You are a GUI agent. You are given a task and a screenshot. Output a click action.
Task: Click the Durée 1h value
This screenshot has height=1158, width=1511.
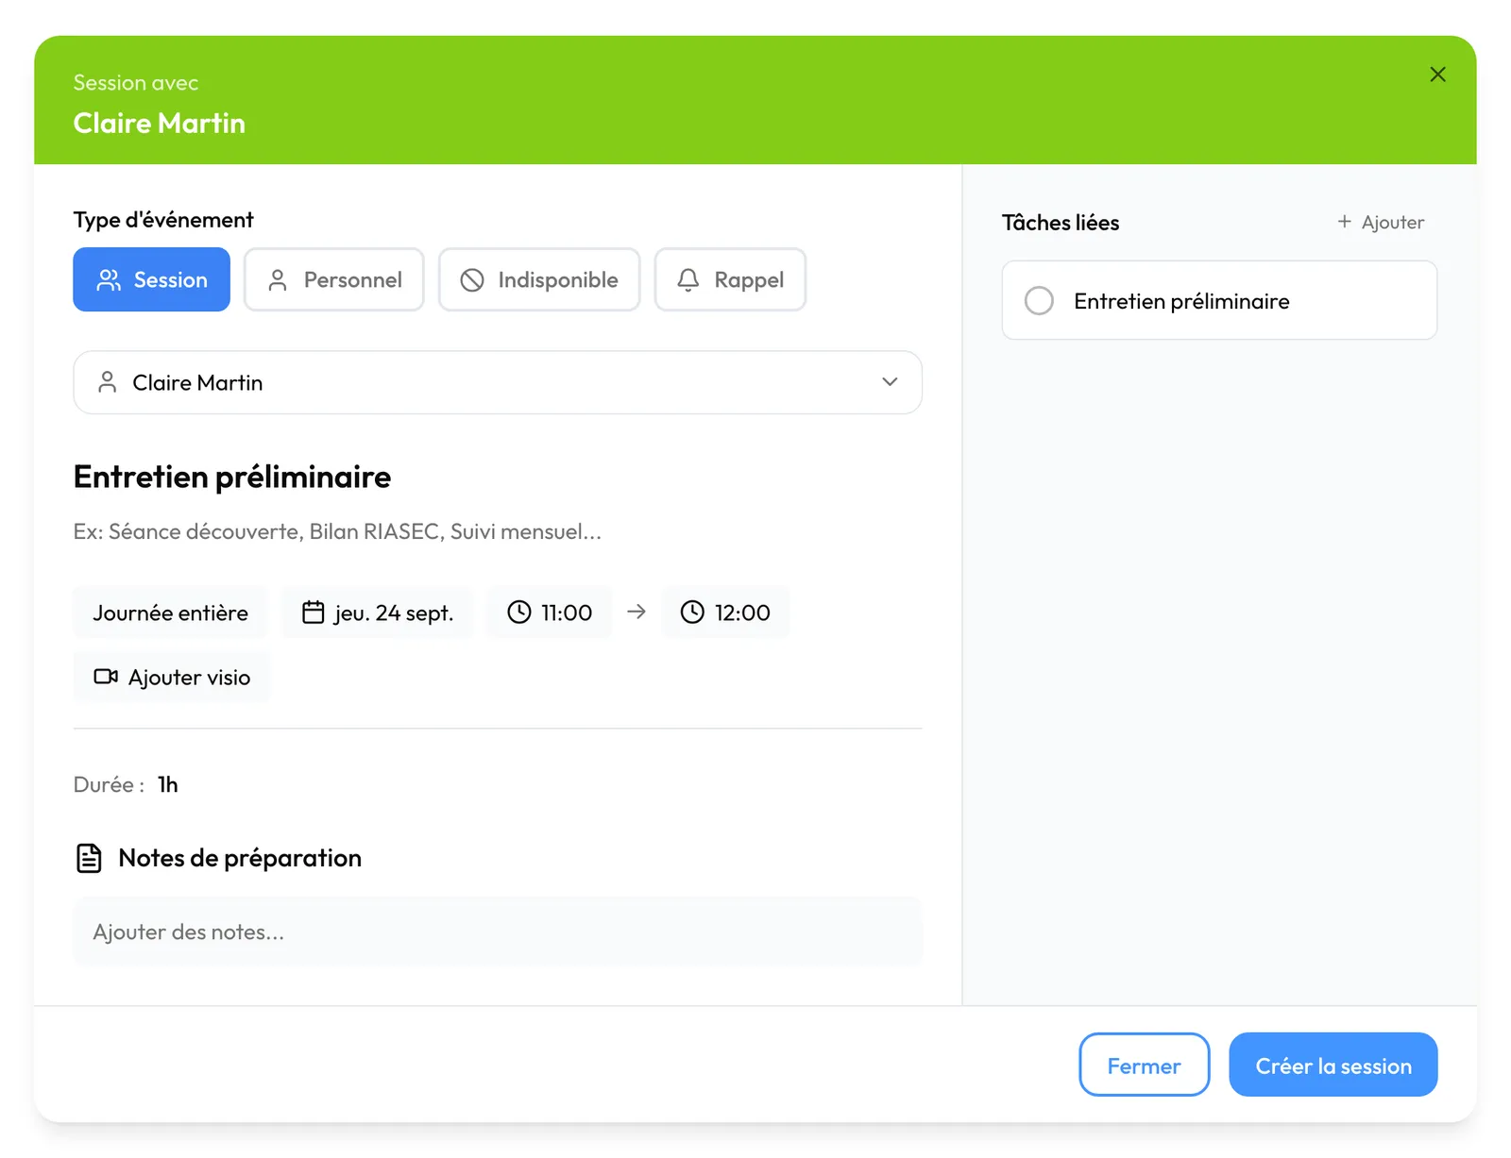click(x=168, y=784)
